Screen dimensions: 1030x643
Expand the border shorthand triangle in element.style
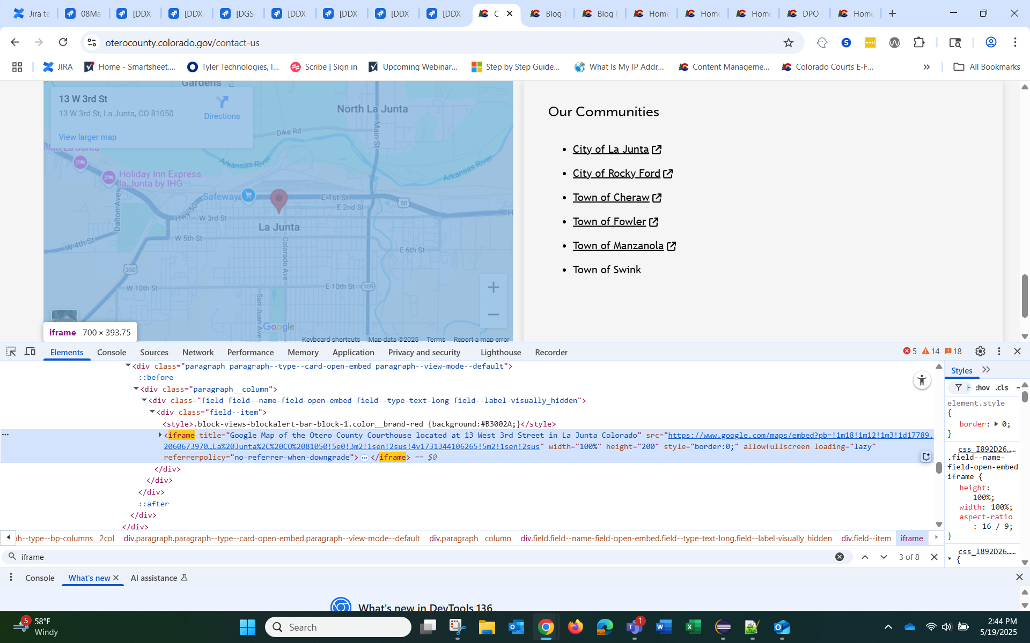[x=996, y=424]
